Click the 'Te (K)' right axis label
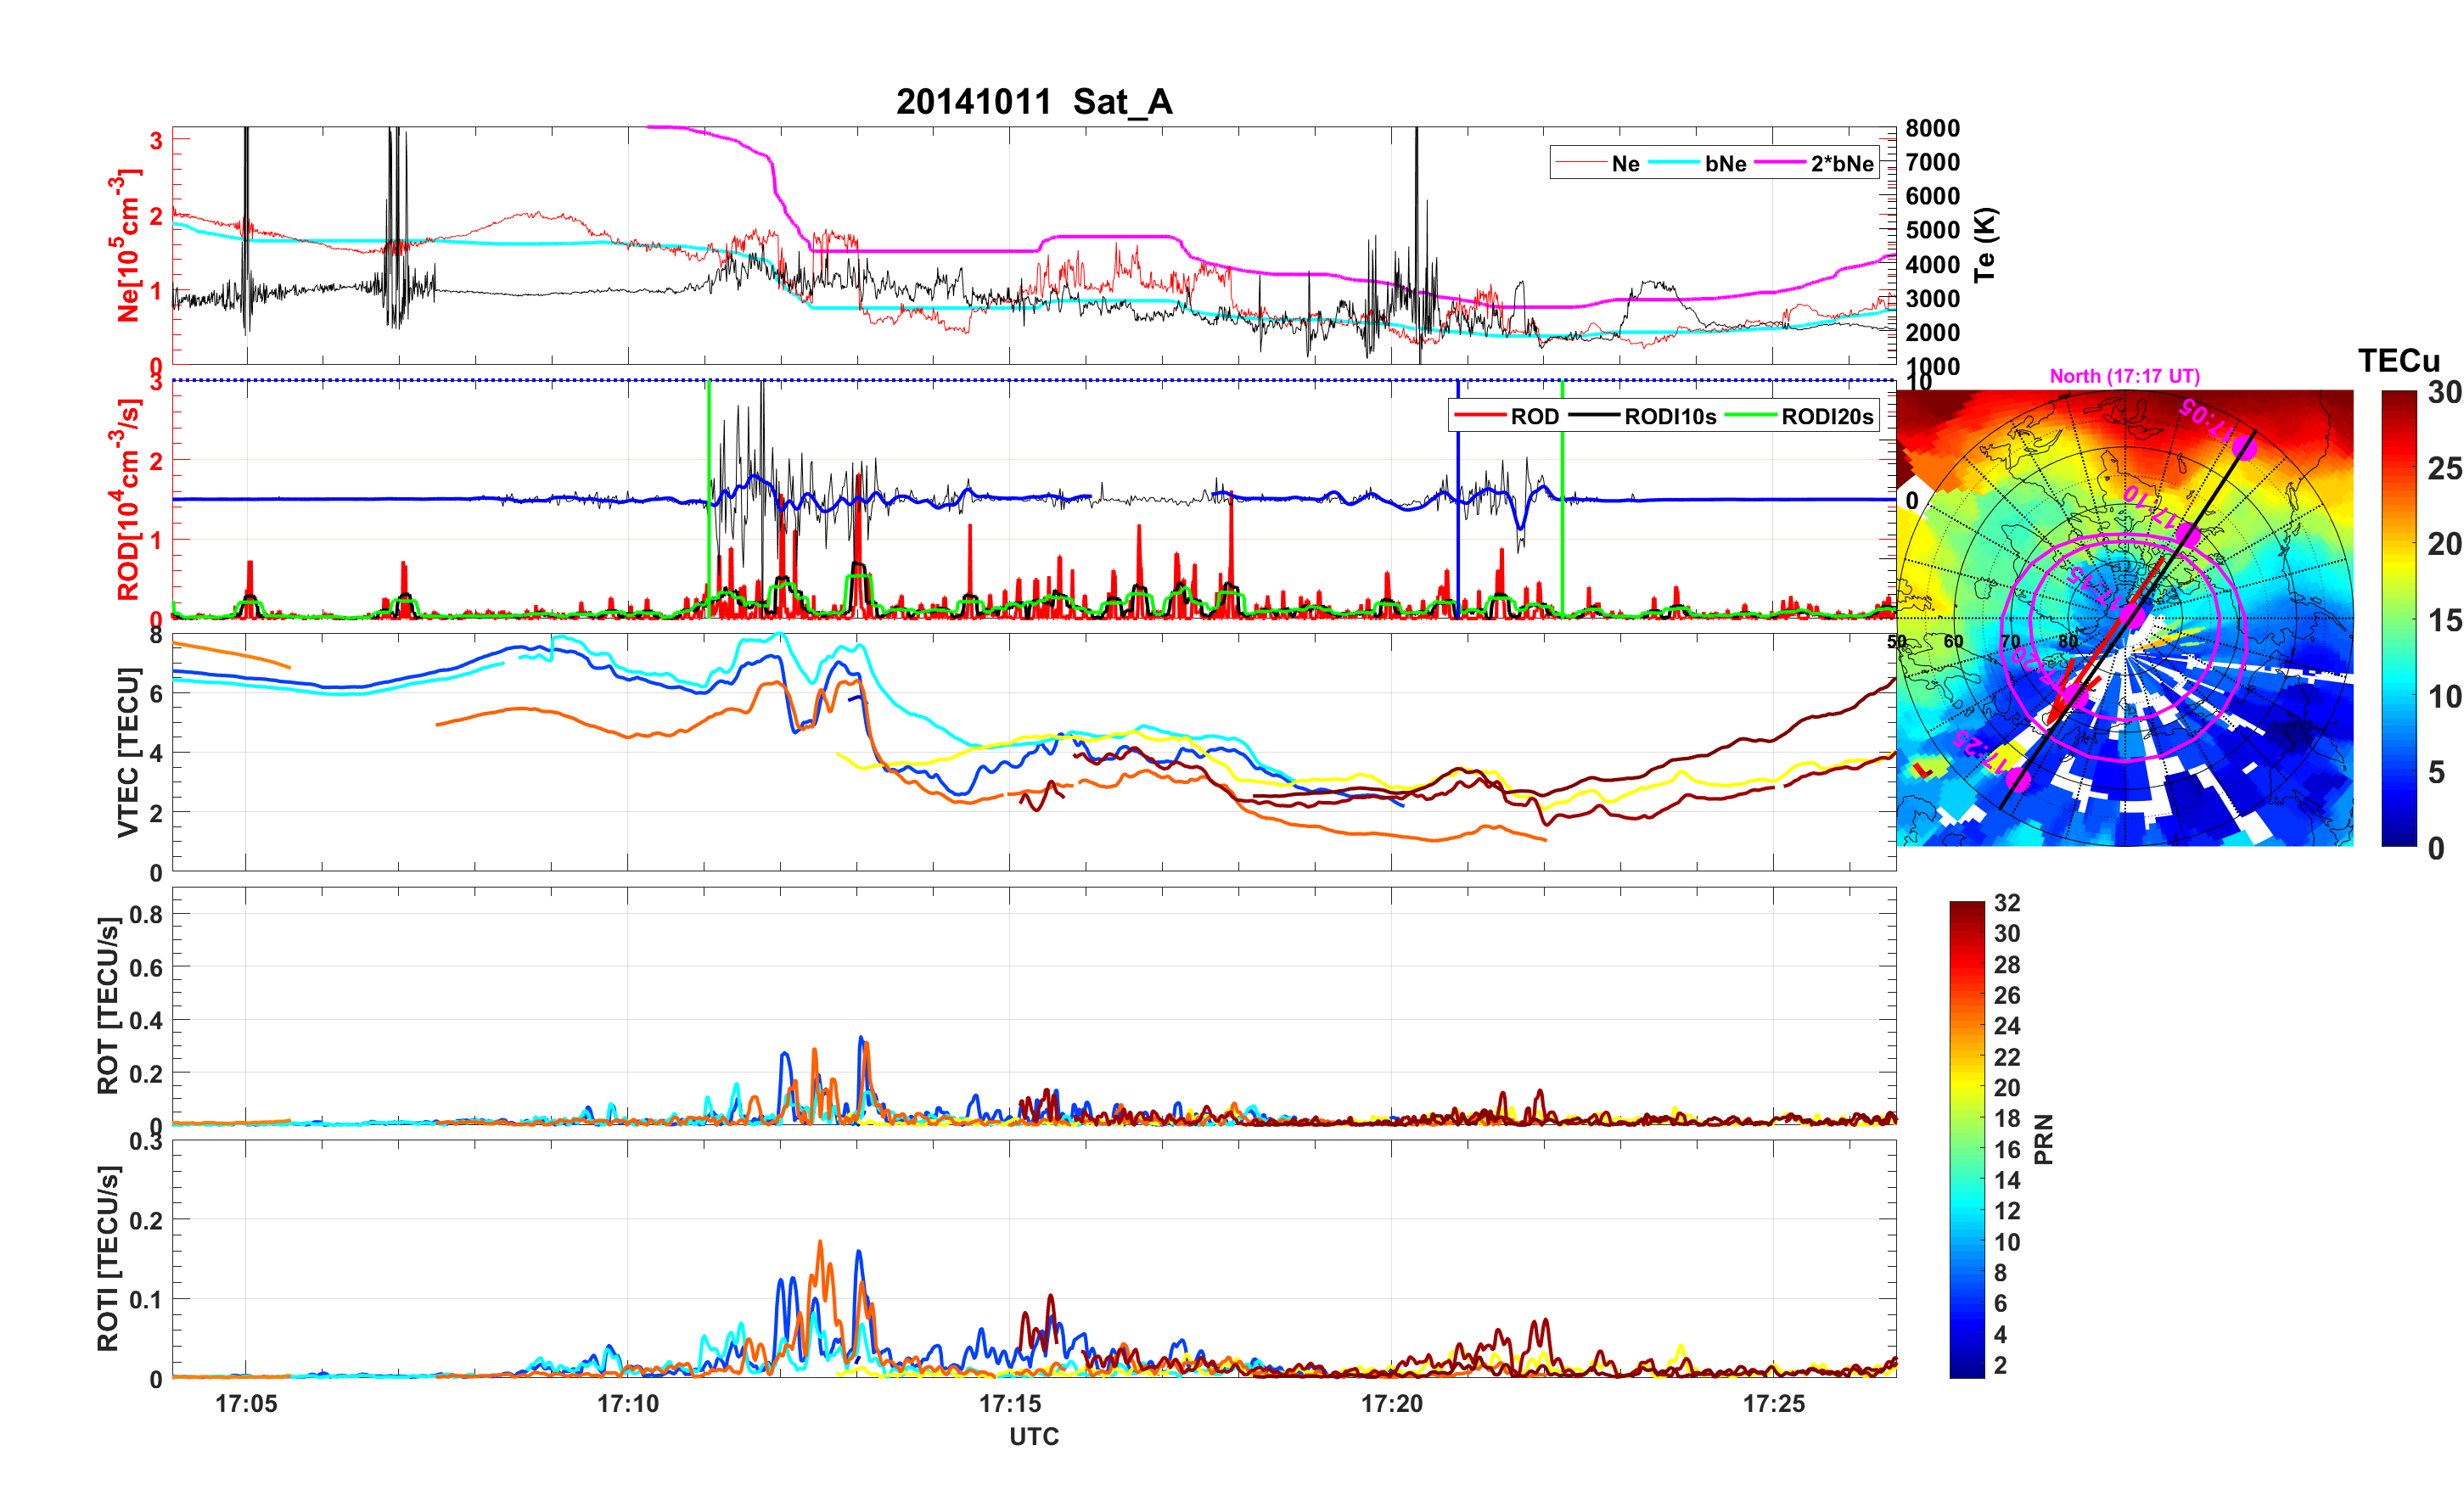 point(1985,245)
